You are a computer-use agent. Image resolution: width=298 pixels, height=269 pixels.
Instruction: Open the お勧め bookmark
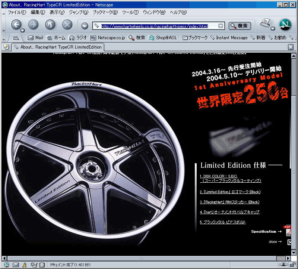coord(277,38)
